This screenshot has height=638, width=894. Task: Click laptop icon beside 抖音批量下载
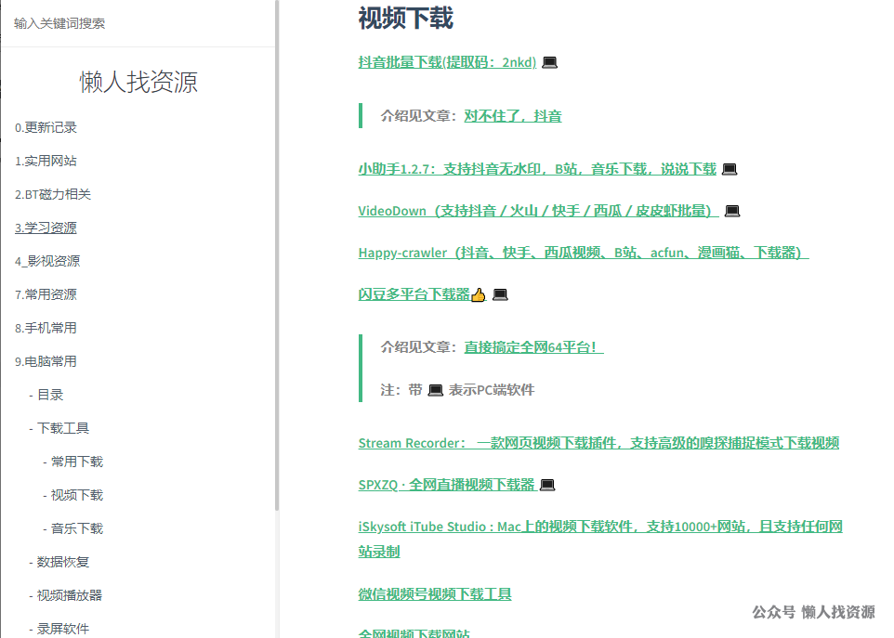coord(549,62)
